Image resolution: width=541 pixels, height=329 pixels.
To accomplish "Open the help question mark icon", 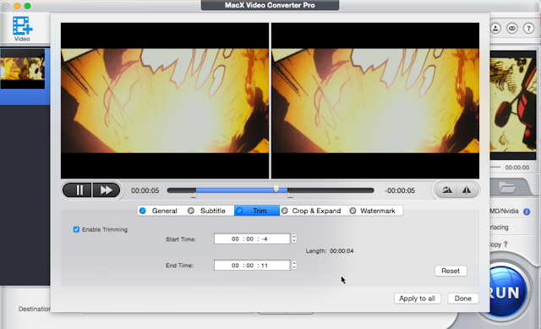I will (x=528, y=28).
